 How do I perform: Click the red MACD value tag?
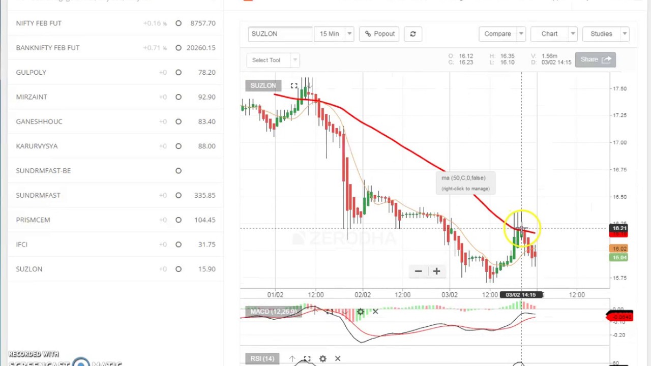point(620,317)
